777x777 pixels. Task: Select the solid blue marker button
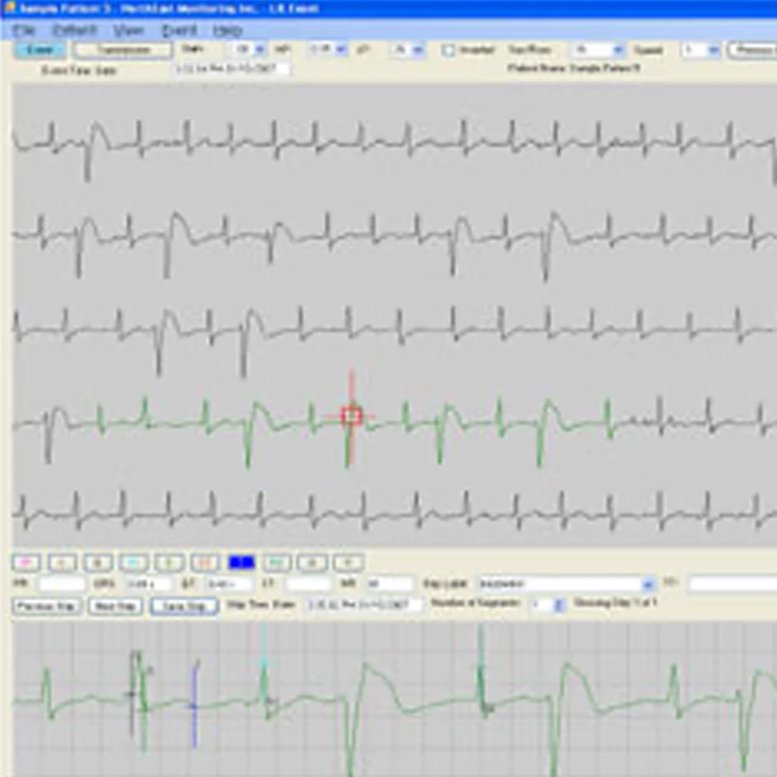[x=242, y=562]
